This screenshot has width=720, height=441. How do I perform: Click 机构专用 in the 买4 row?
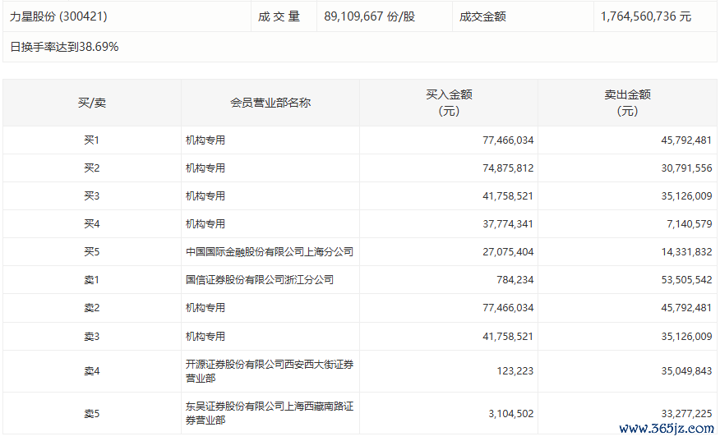click(205, 224)
